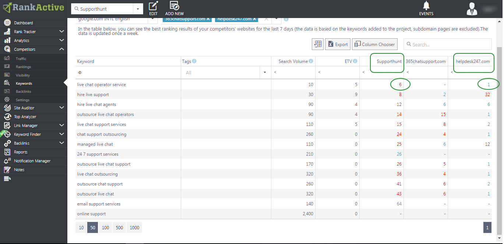Expand the Site Auditor menu chevron

(x=61, y=108)
